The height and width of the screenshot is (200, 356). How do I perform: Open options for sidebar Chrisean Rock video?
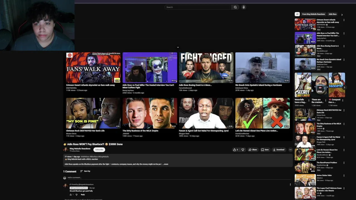344,110
